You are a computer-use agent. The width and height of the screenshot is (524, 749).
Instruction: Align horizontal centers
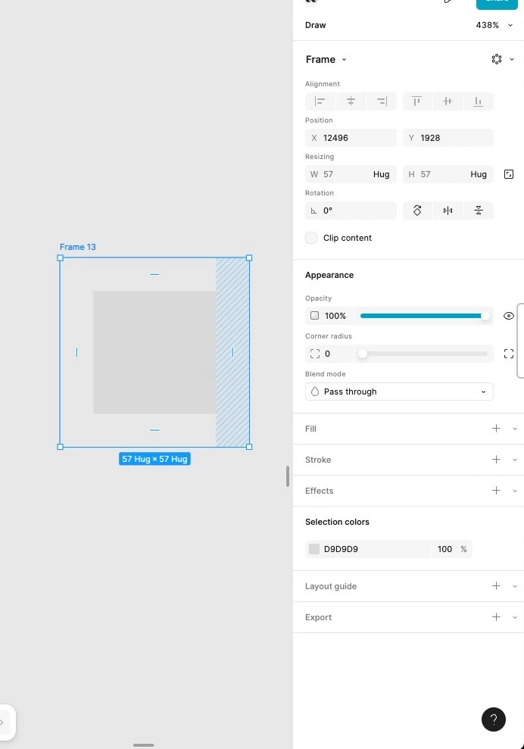351,101
